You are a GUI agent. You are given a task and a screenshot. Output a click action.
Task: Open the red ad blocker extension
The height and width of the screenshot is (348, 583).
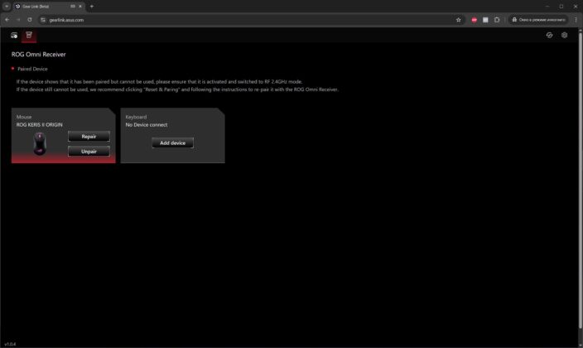tap(474, 20)
